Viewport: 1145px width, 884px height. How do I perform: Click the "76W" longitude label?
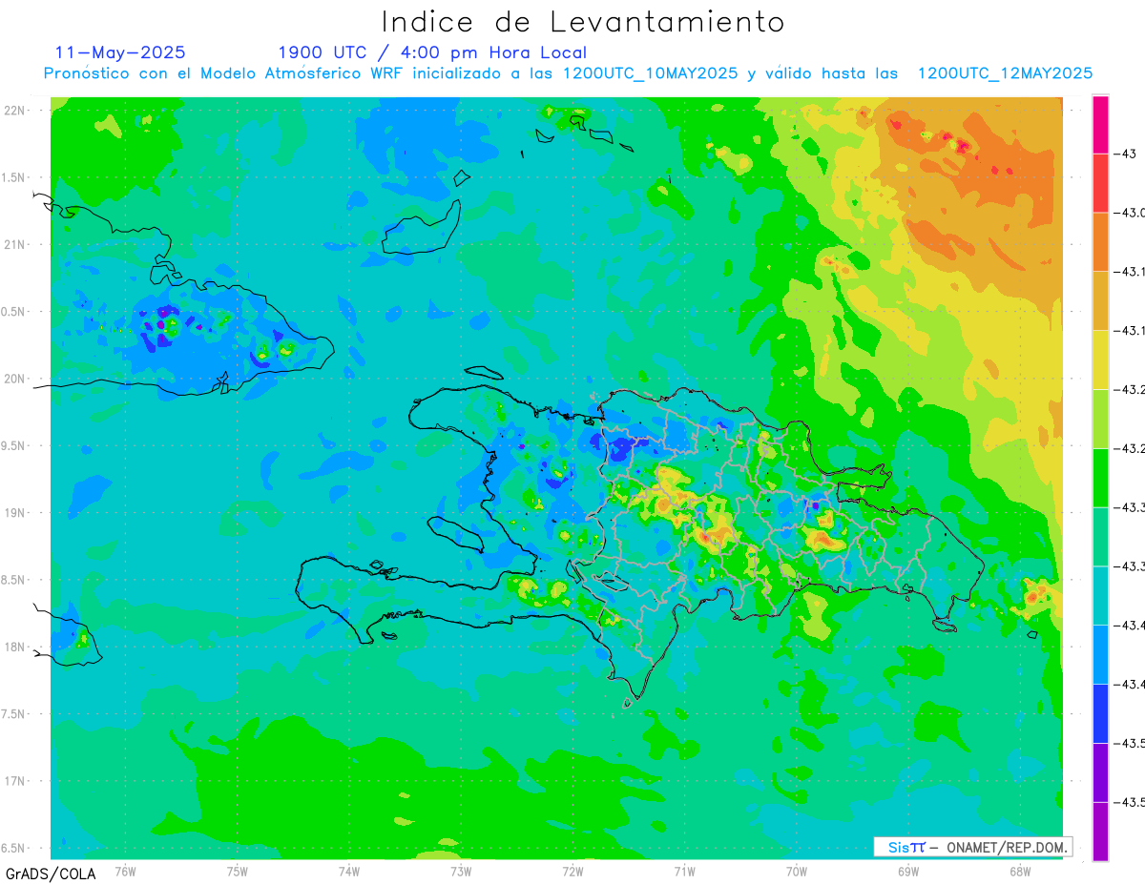coord(125,872)
